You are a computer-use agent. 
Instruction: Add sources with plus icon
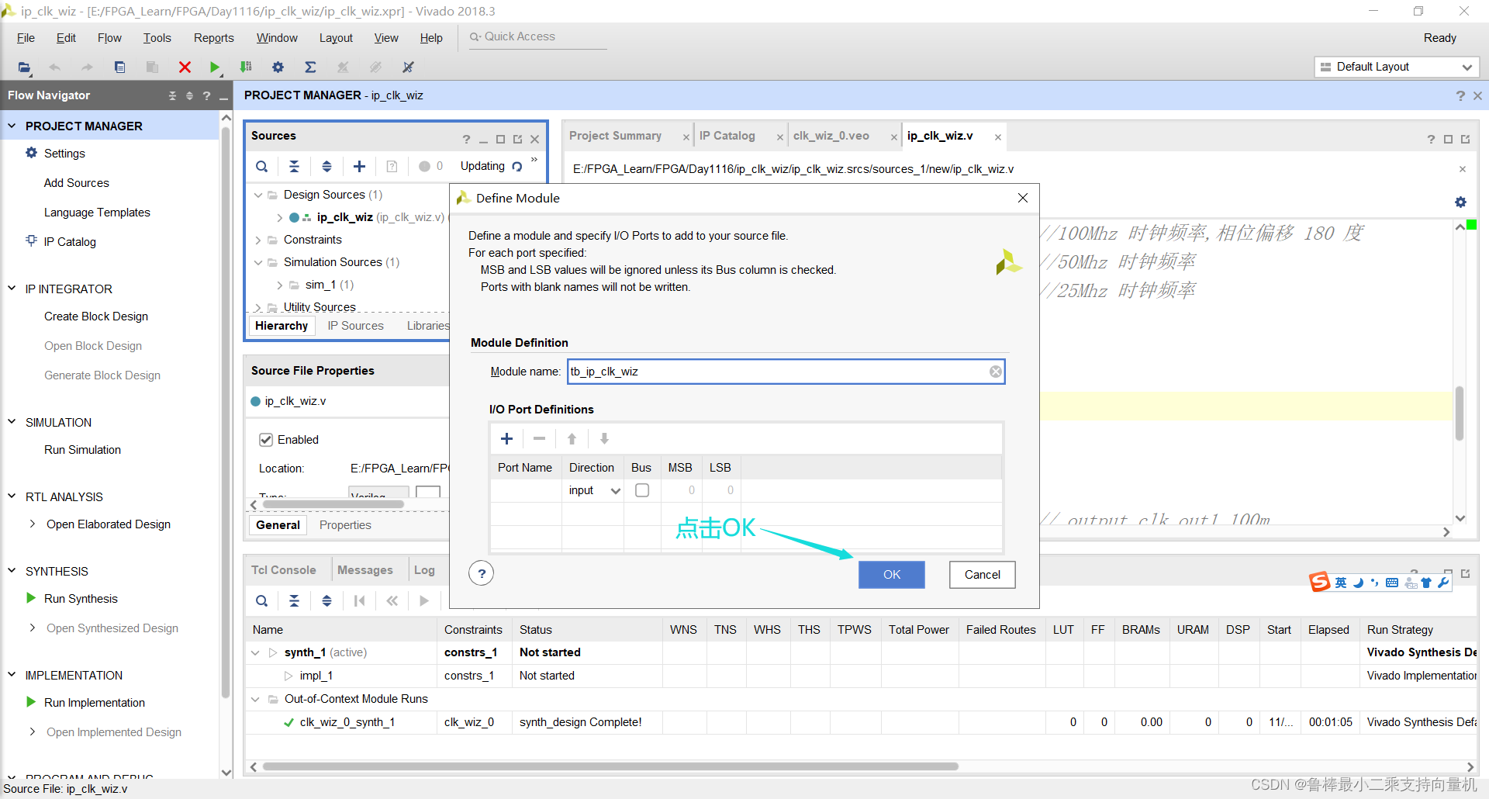[x=359, y=166]
